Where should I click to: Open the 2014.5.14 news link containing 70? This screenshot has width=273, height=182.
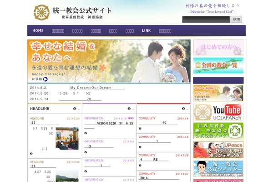coord(80,99)
